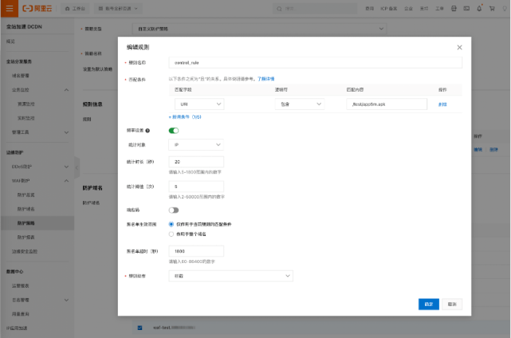This screenshot has height=338, width=511.
Task: Select radio option 作用于整个域名
Action: click(x=171, y=234)
